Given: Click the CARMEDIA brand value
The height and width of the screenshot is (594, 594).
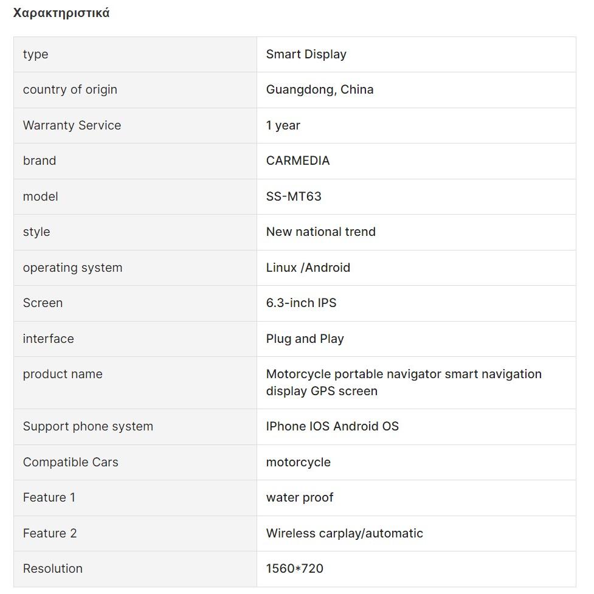Looking at the screenshot, I should (x=297, y=161).
